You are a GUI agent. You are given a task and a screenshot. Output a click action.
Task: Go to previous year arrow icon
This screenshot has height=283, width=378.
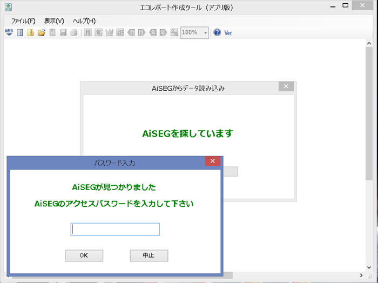(x=153, y=32)
